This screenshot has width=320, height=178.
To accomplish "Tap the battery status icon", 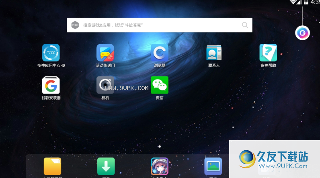I will [306, 2].
